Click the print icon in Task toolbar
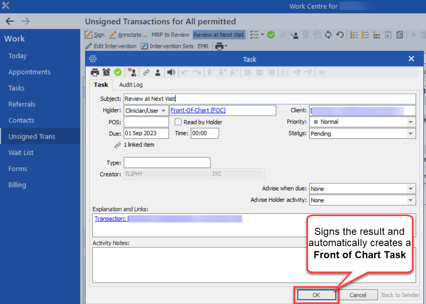Image resolution: width=426 pixels, height=304 pixels. [95, 72]
